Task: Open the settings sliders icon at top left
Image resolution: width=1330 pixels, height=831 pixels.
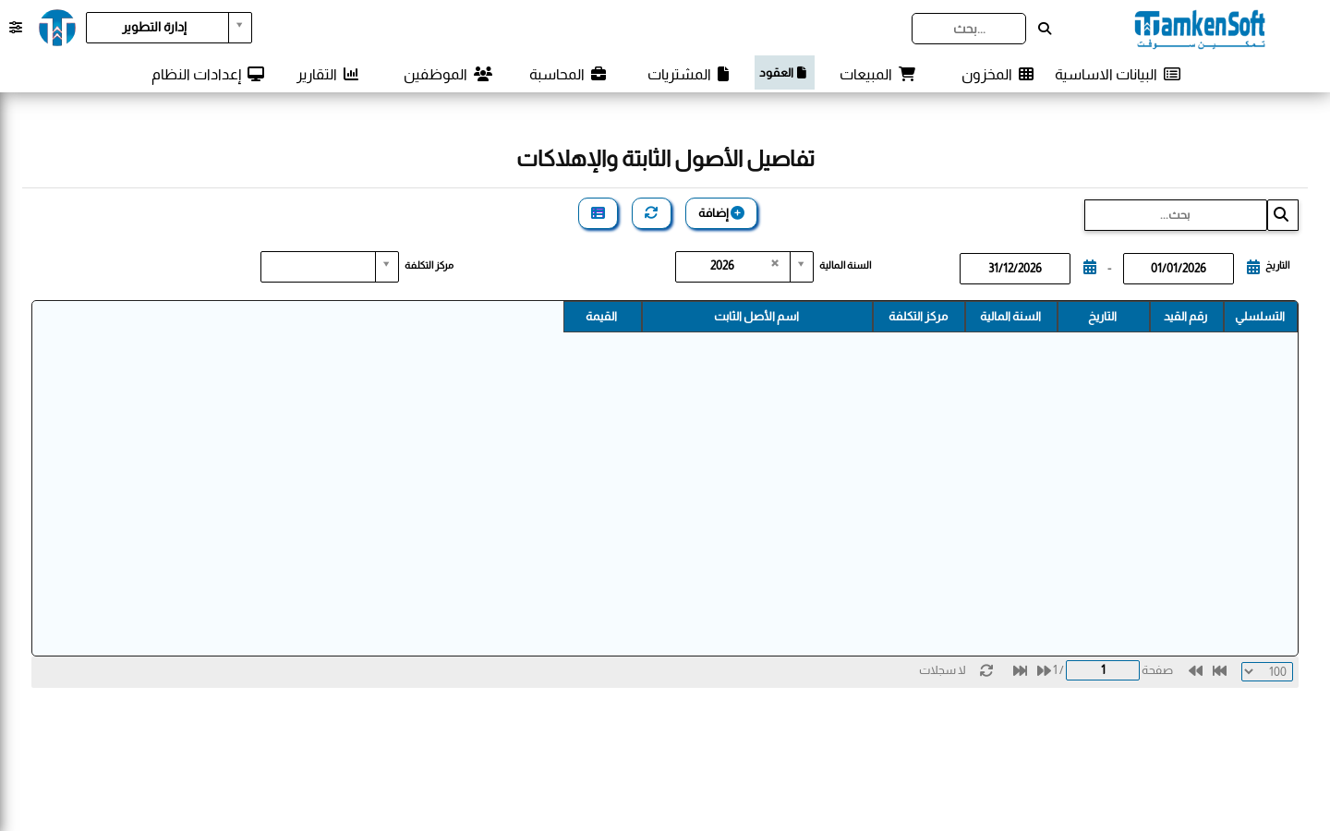Action: tap(16, 28)
